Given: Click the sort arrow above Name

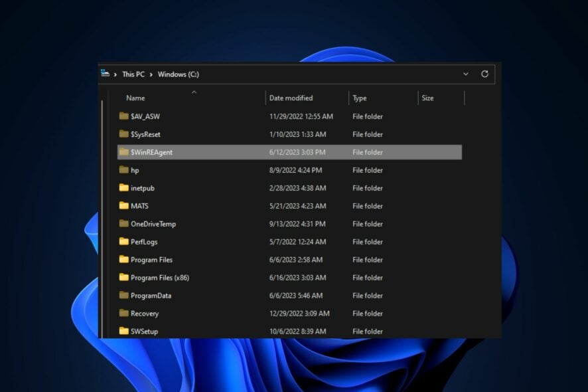Looking at the screenshot, I should (x=194, y=92).
